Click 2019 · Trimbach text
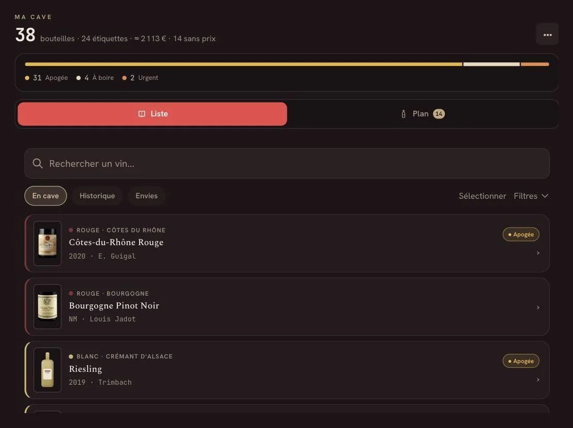The width and height of the screenshot is (573, 428). (x=100, y=382)
